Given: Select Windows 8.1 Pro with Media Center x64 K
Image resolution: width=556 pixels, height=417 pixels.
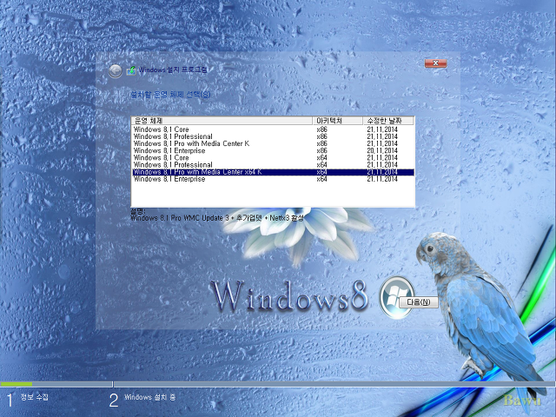Looking at the screenshot, I should click(273, 172).
